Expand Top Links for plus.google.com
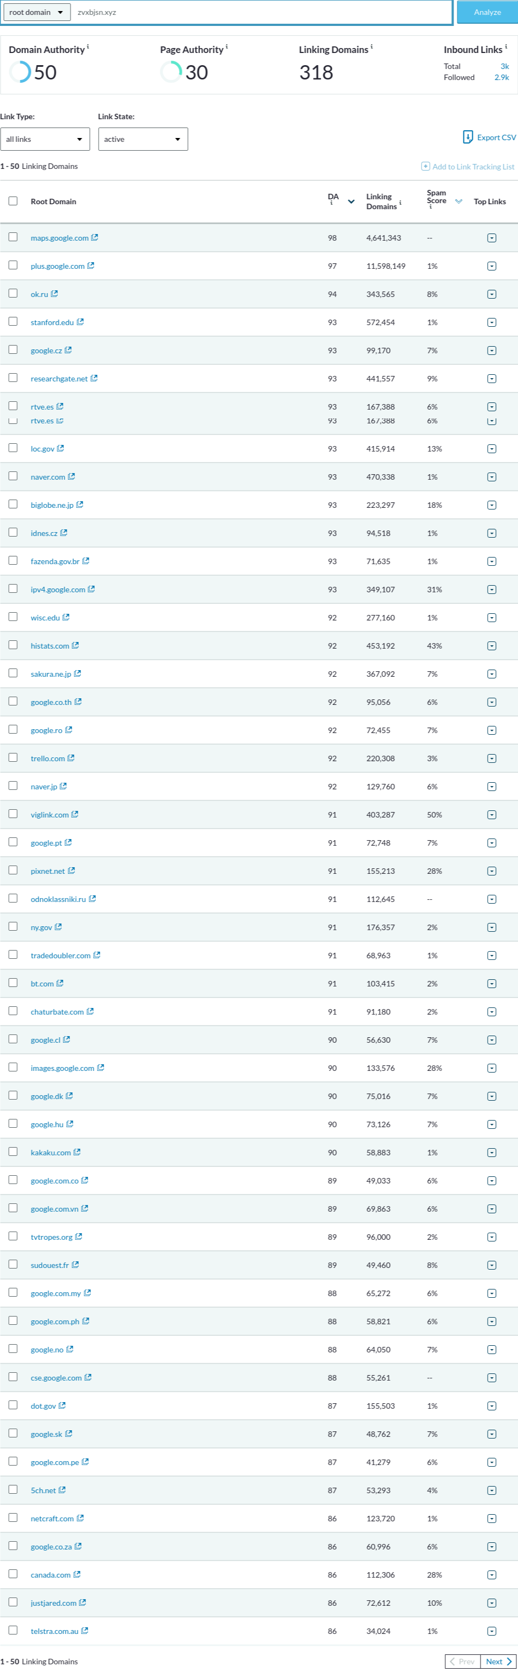Viewport: 518px width, 1677px height. pyautogui.click(x=492, y=266)
